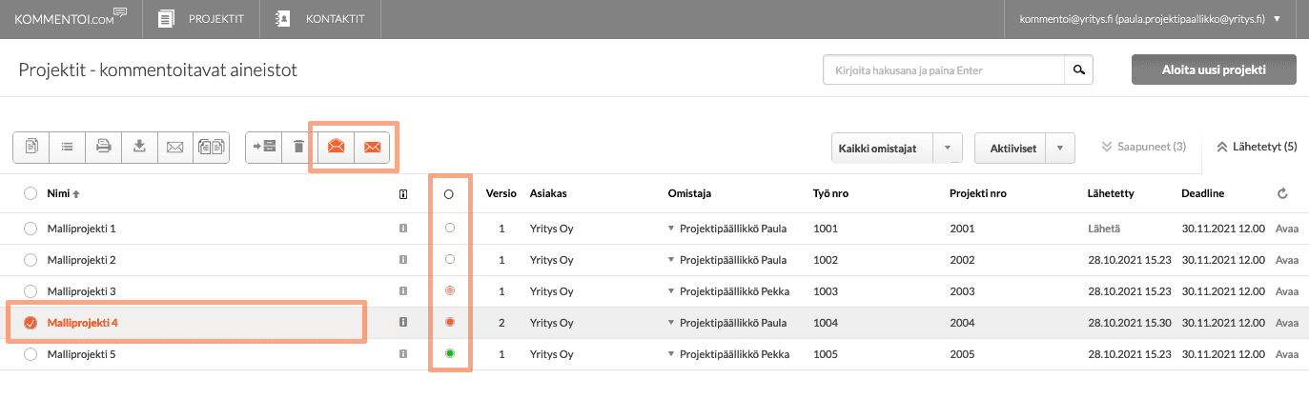
Task: Click the orange open-envelope icon
Action: click(x=336, y=147)
